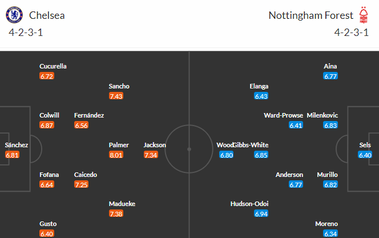This screenshot has height=238, width=379.
Task: Click Ward-Prowse's player name
Action: tap(283, 115)
